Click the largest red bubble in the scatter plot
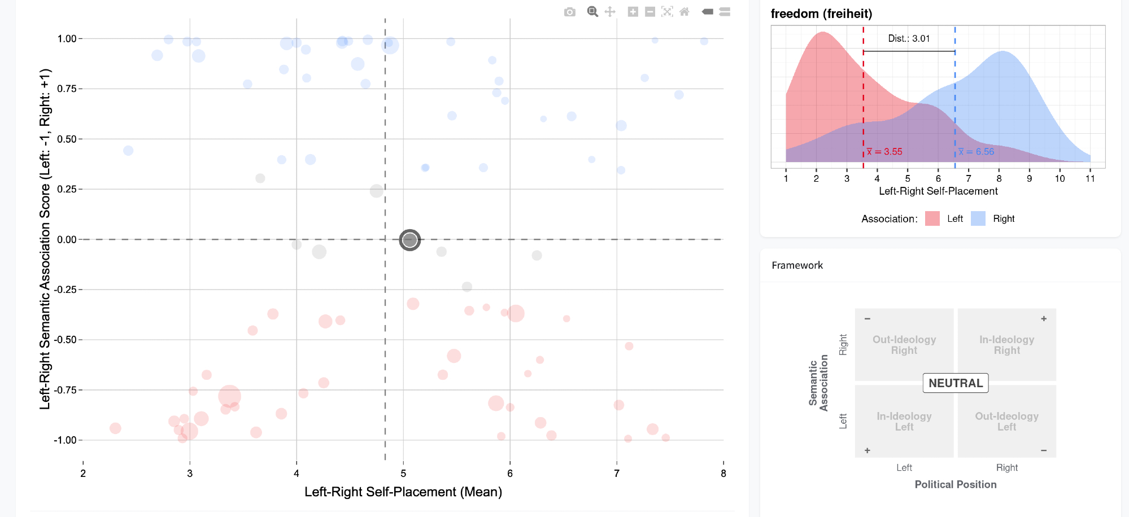The height and width of the screenshot is (517, 1129). point(229,396)
